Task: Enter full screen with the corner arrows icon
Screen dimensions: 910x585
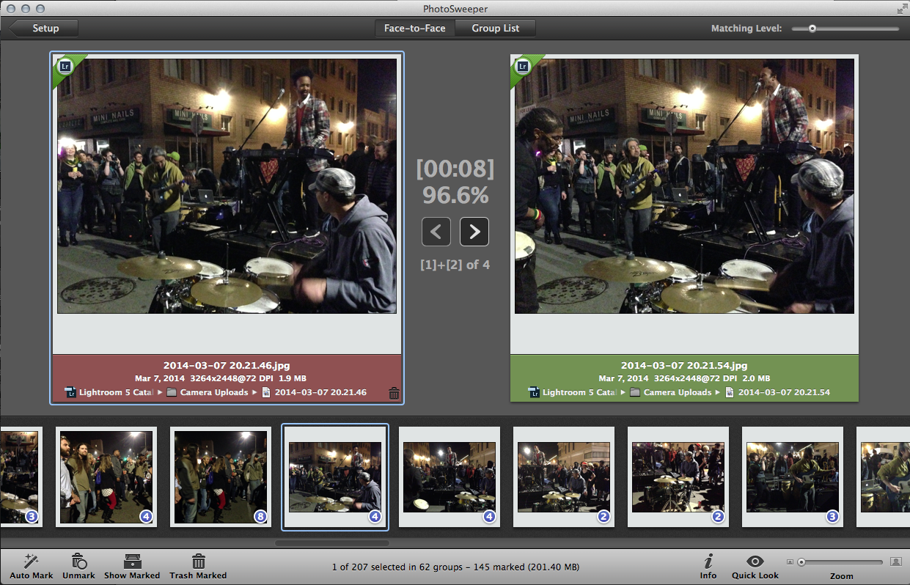Action: point(901,9)
